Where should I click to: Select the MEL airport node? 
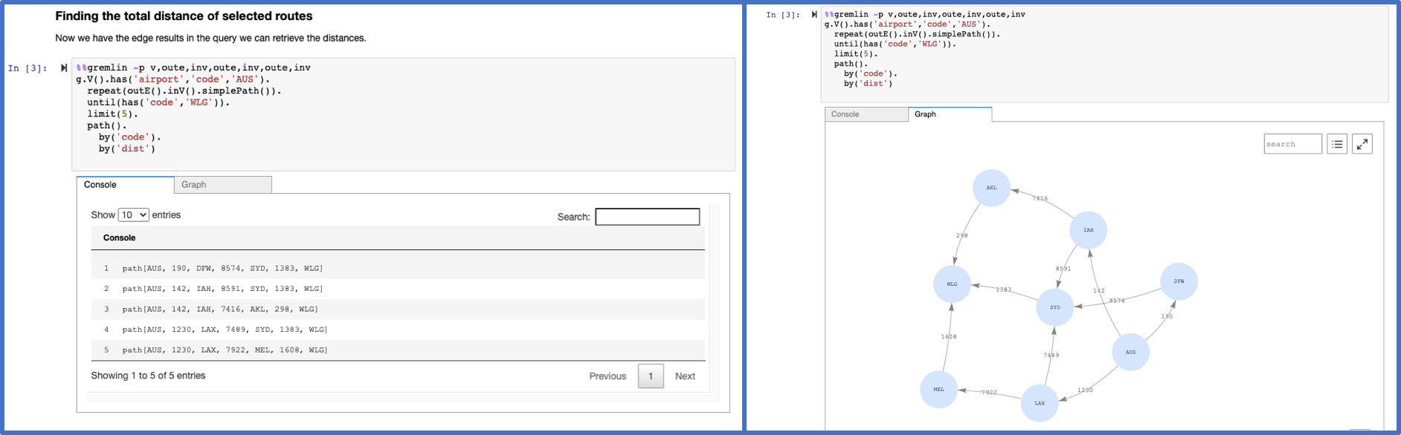(x=938, y=389)
